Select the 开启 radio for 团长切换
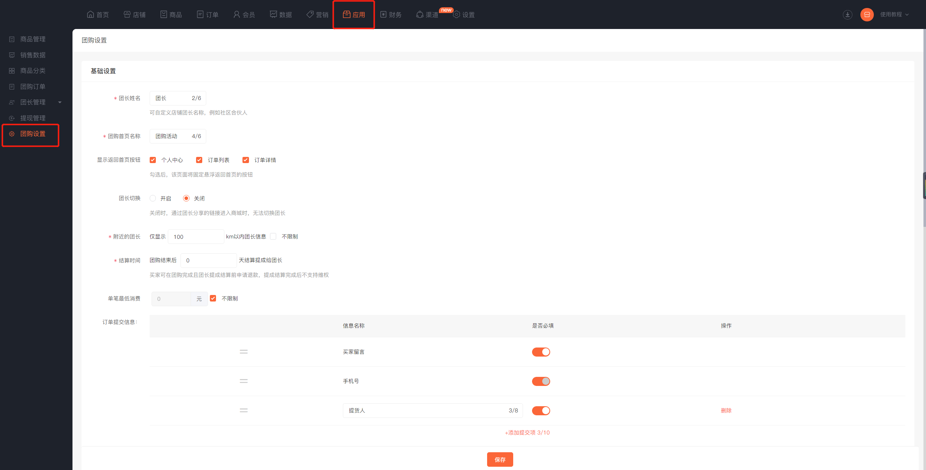 [153, 198]
